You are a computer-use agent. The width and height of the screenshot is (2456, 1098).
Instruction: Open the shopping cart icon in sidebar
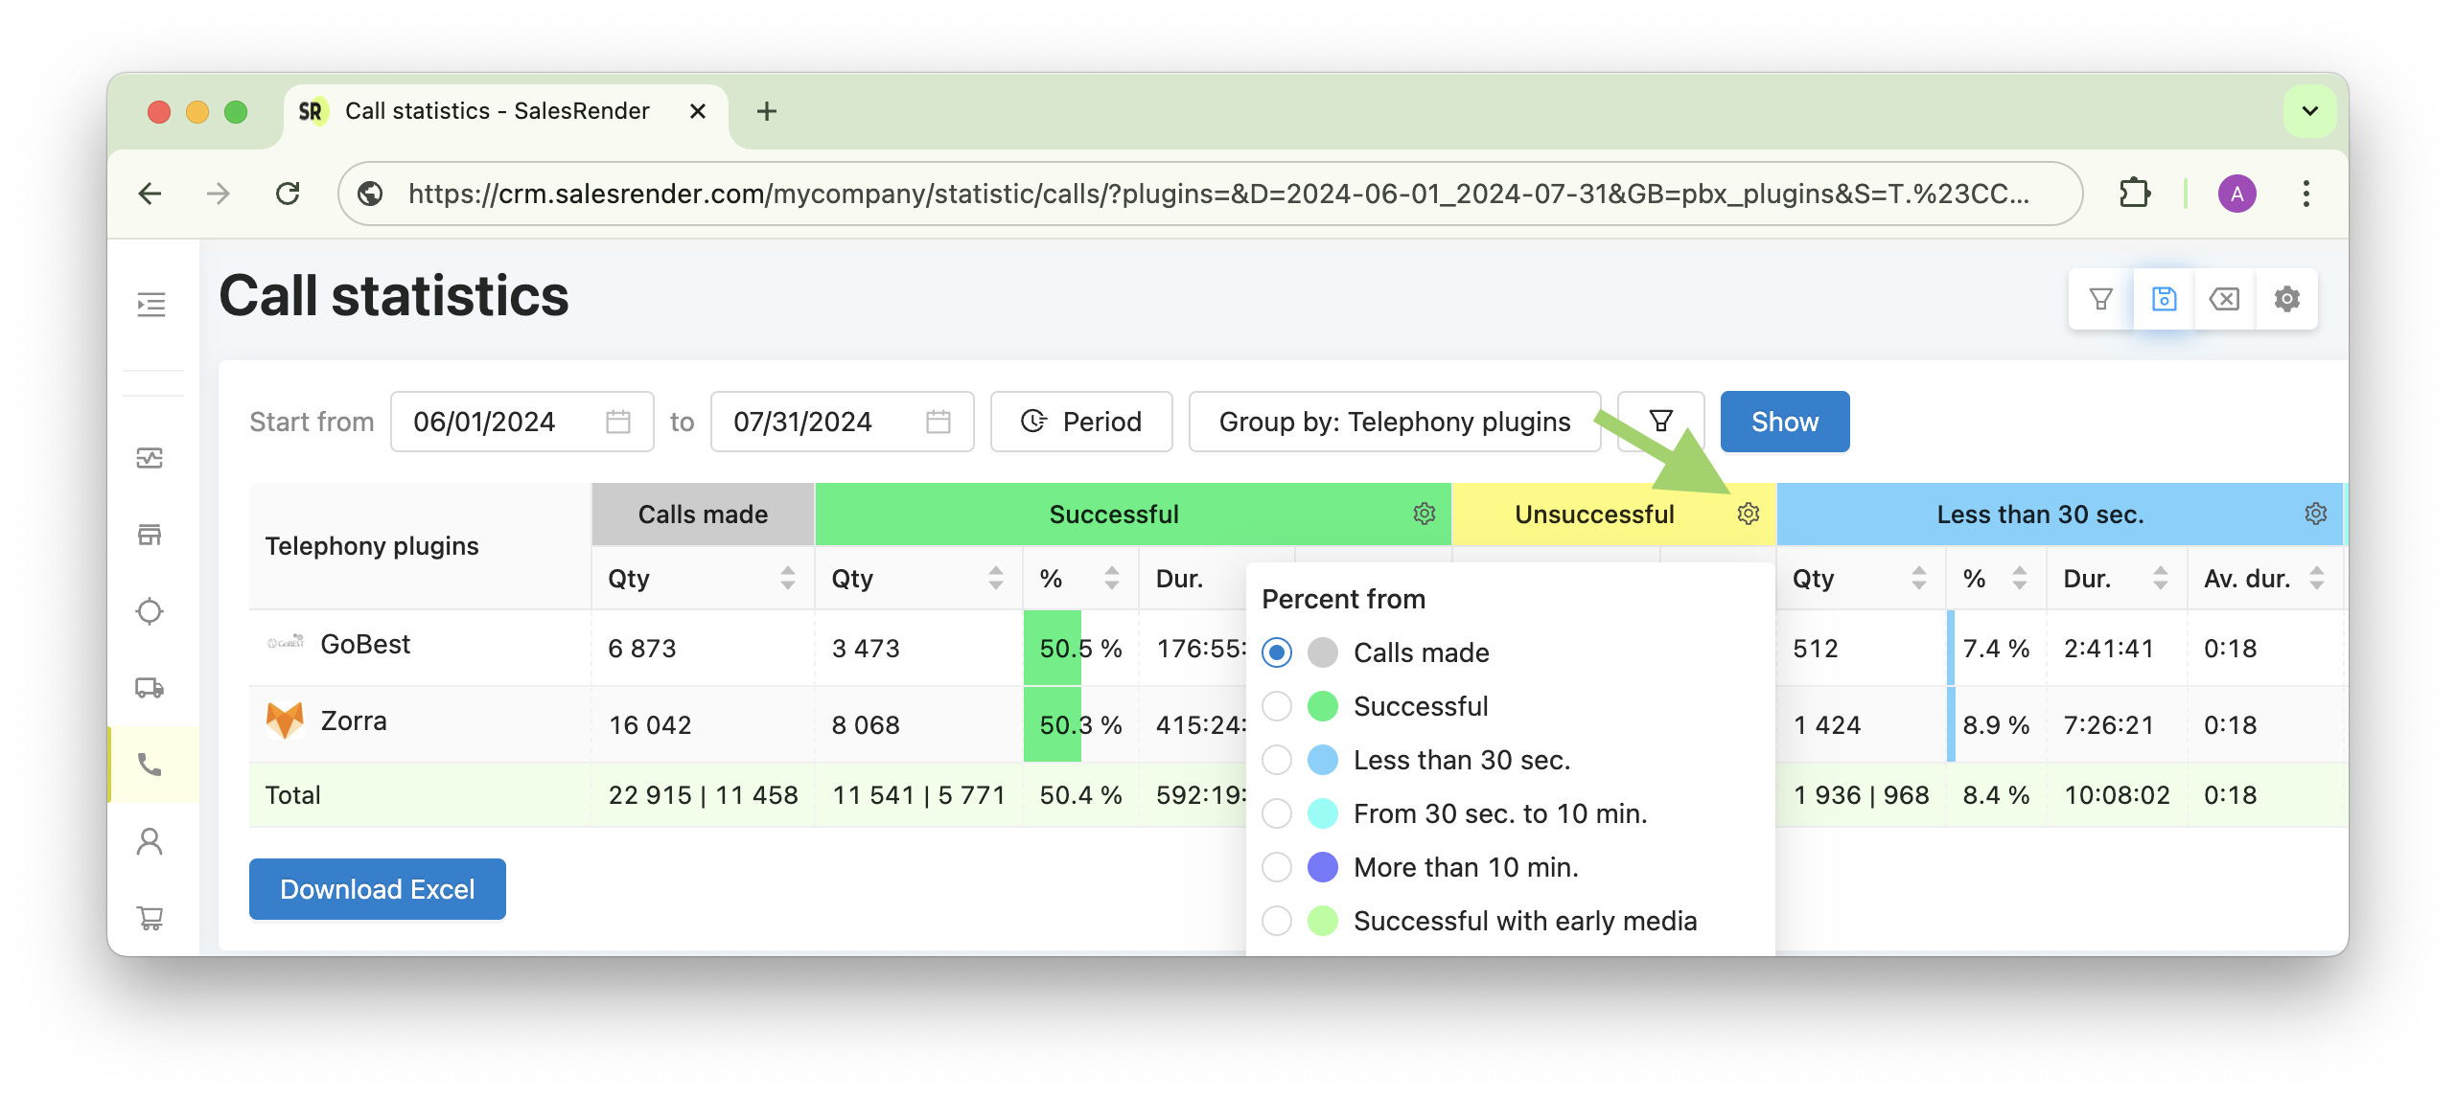[x=150, y=918]
